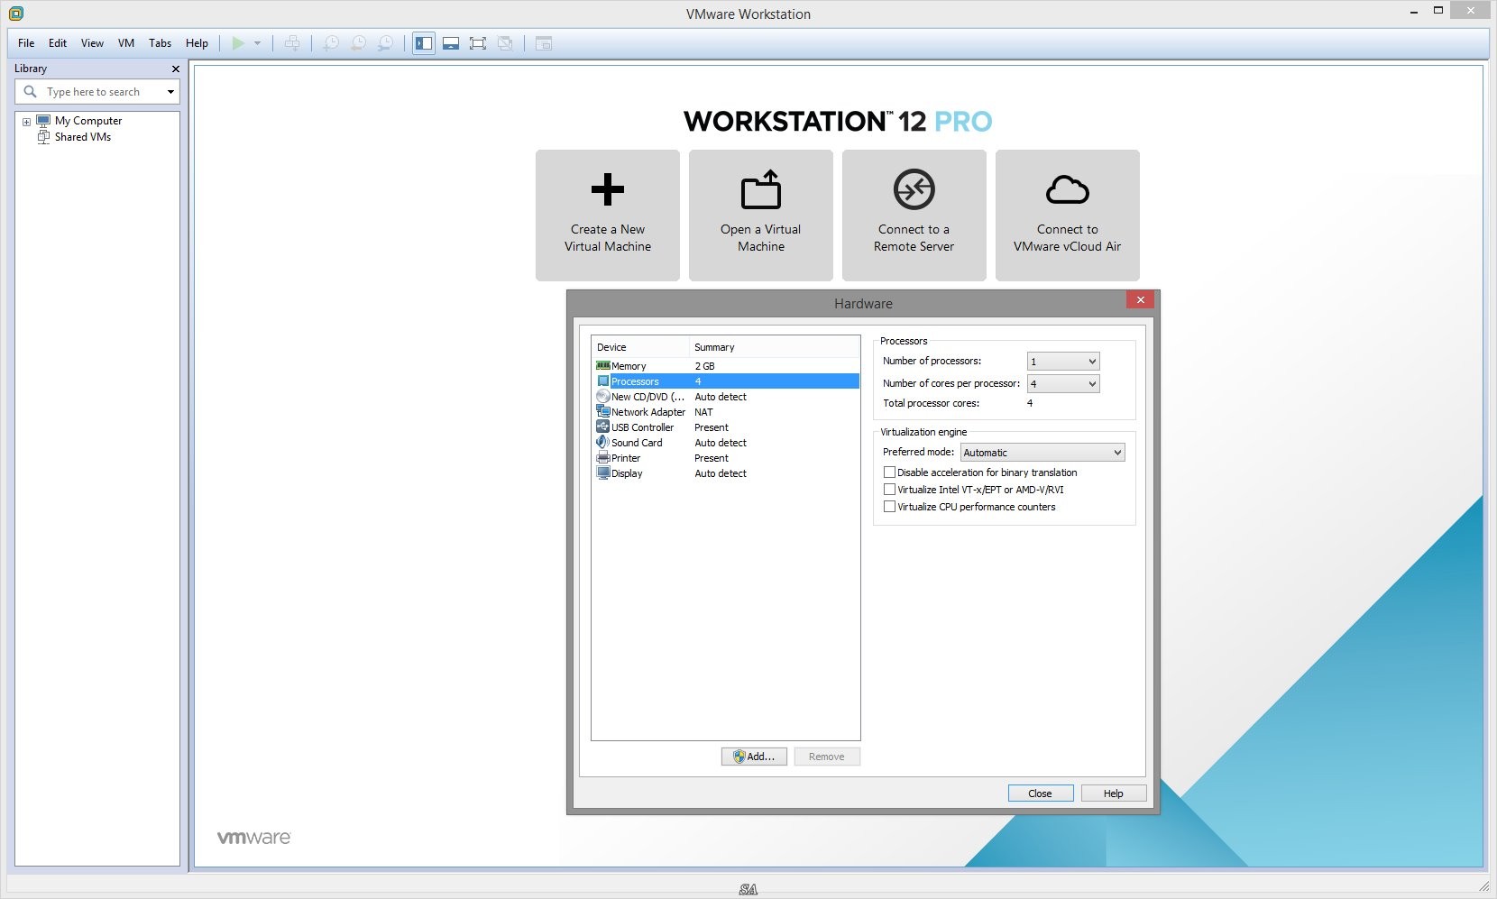Open the Help menu

(197, 43)
